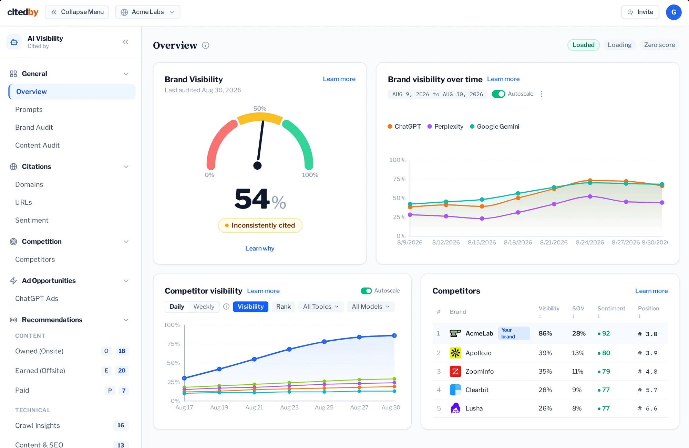Click the date range AUG 9 to AUG 30
The height and width of the screenshot is (448, 689).
pyautogui.click(x=438, y=94)
